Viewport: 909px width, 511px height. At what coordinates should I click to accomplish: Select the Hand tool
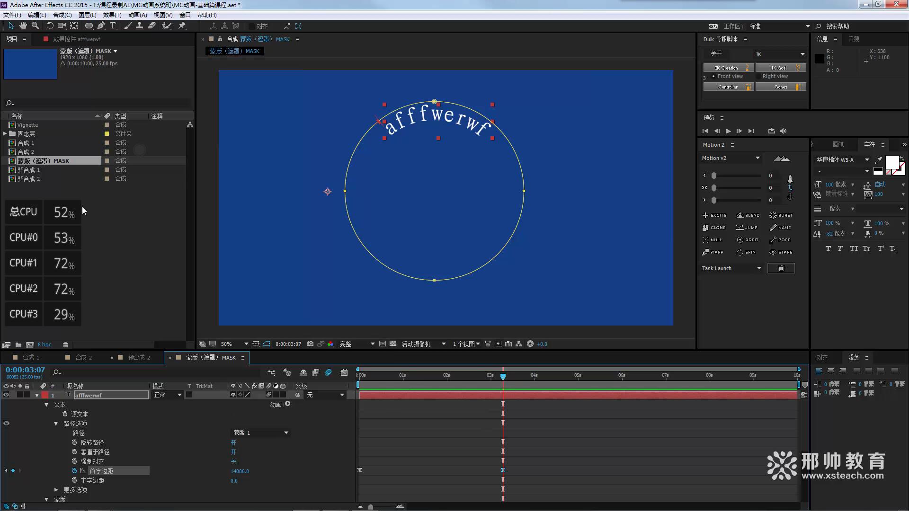[23, 26]
